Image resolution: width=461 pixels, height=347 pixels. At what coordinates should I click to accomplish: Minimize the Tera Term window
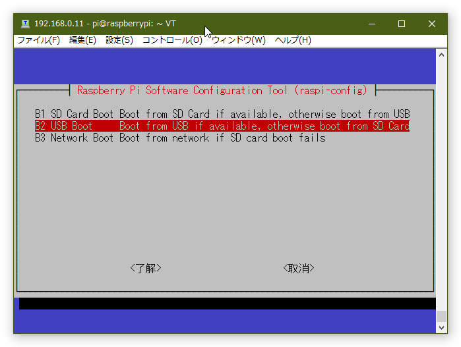coord(372,24)
